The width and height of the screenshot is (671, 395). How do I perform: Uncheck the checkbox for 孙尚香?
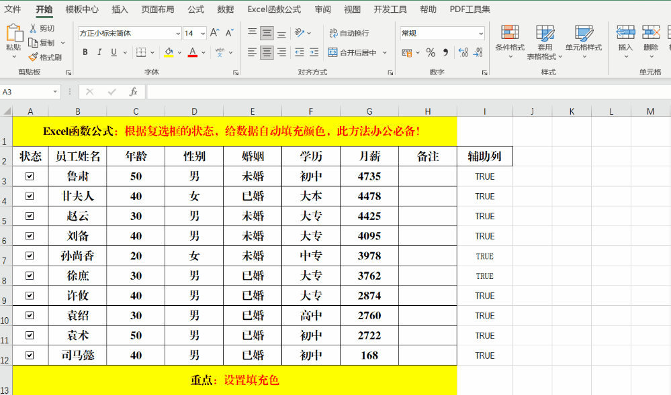[x=30, y=256]
